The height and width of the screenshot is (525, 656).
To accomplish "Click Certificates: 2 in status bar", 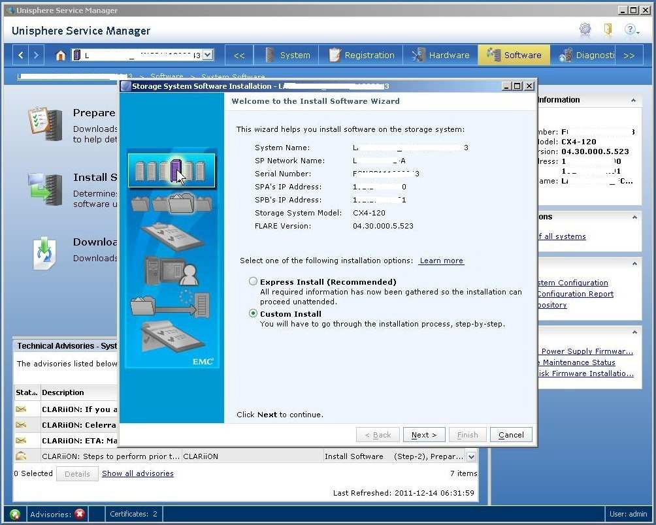I will tap(133, 514).
